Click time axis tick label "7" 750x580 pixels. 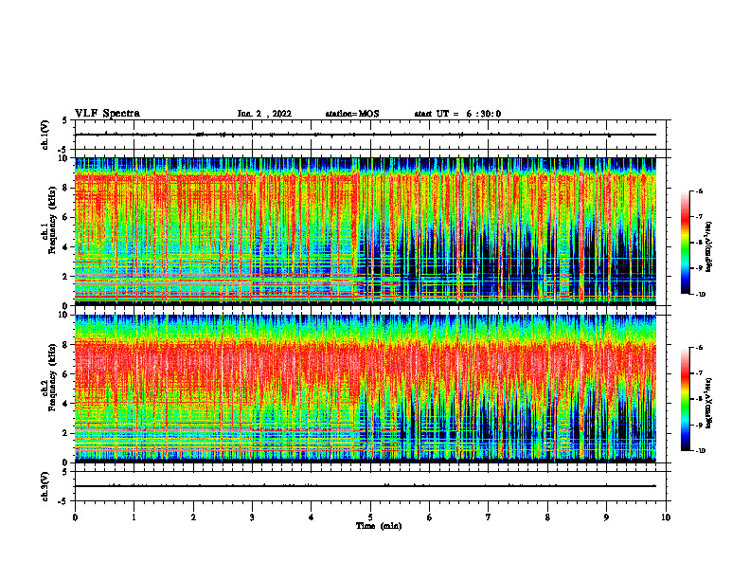click(x=489, y=517)
